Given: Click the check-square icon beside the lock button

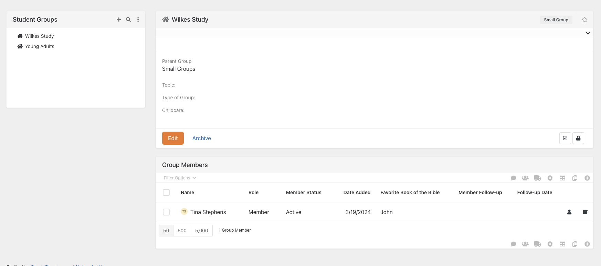Looking at the screenshot, I should tap(565, 138).
